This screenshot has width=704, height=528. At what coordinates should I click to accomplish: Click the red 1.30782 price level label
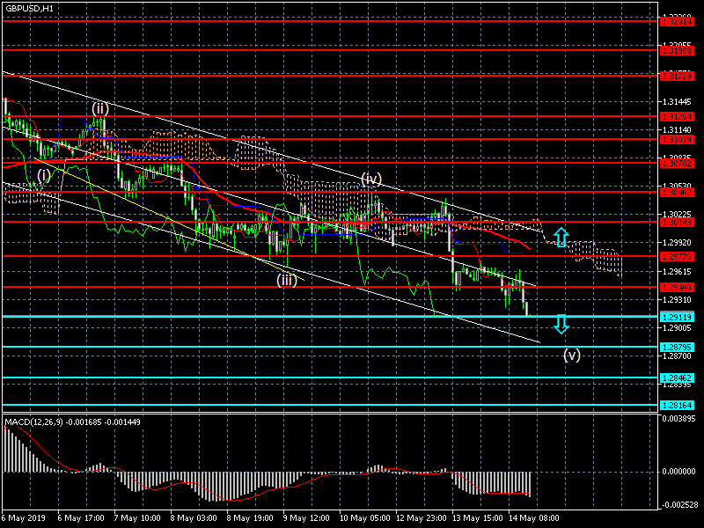pos(677,163)
